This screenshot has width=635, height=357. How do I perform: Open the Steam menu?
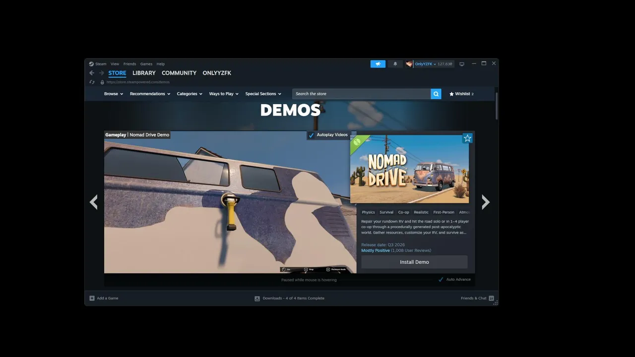tap(101, 64)
